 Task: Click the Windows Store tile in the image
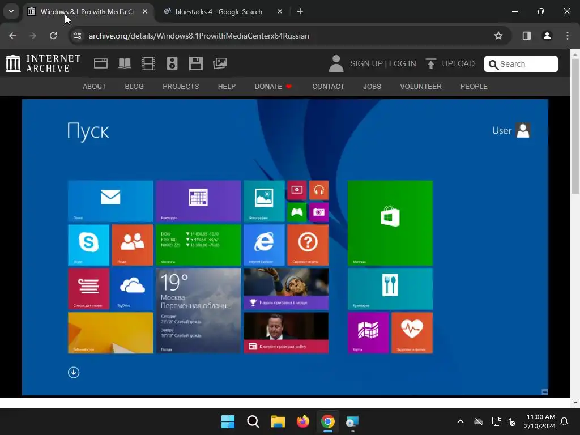390,223
